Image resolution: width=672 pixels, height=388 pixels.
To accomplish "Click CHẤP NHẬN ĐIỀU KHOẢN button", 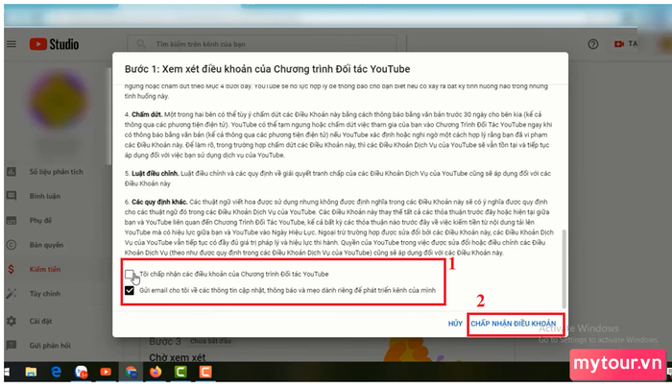I will [x=514, y=324].
